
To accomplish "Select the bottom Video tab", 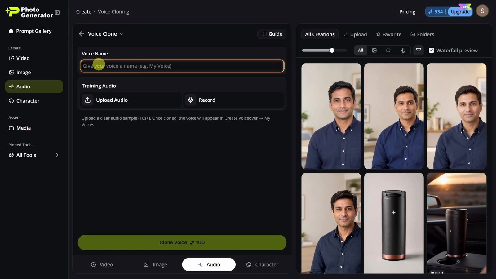I will (102, 264).
